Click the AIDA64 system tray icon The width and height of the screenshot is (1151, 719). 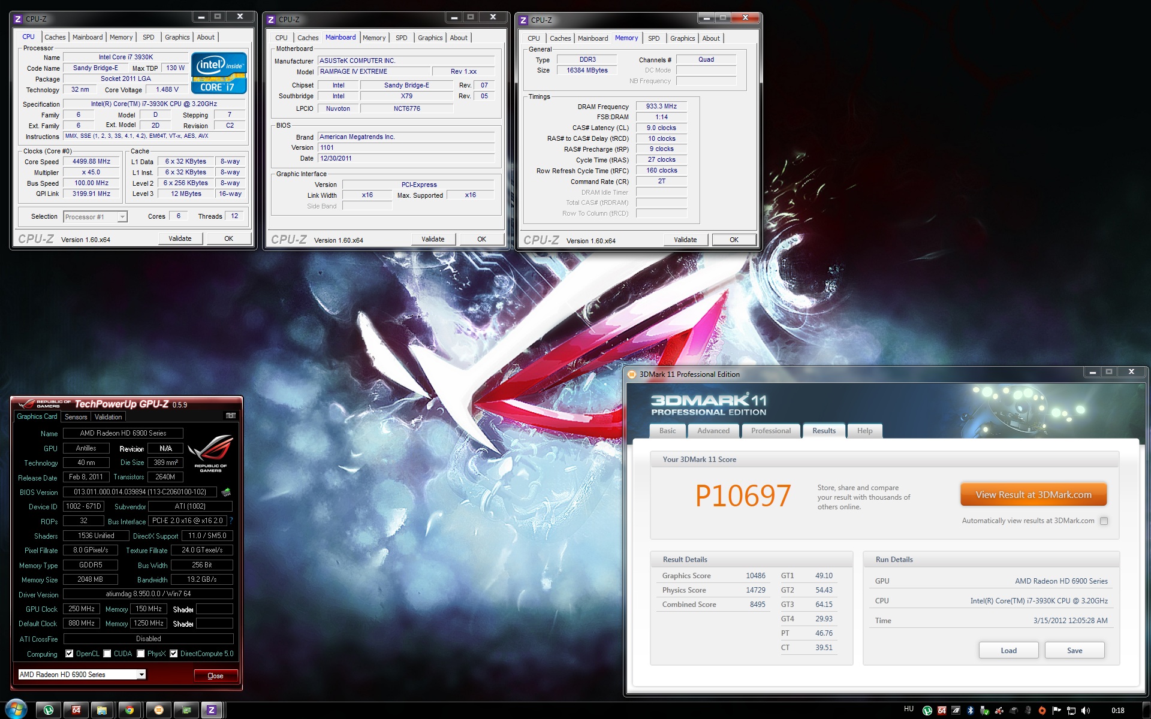tap(942, 711)
